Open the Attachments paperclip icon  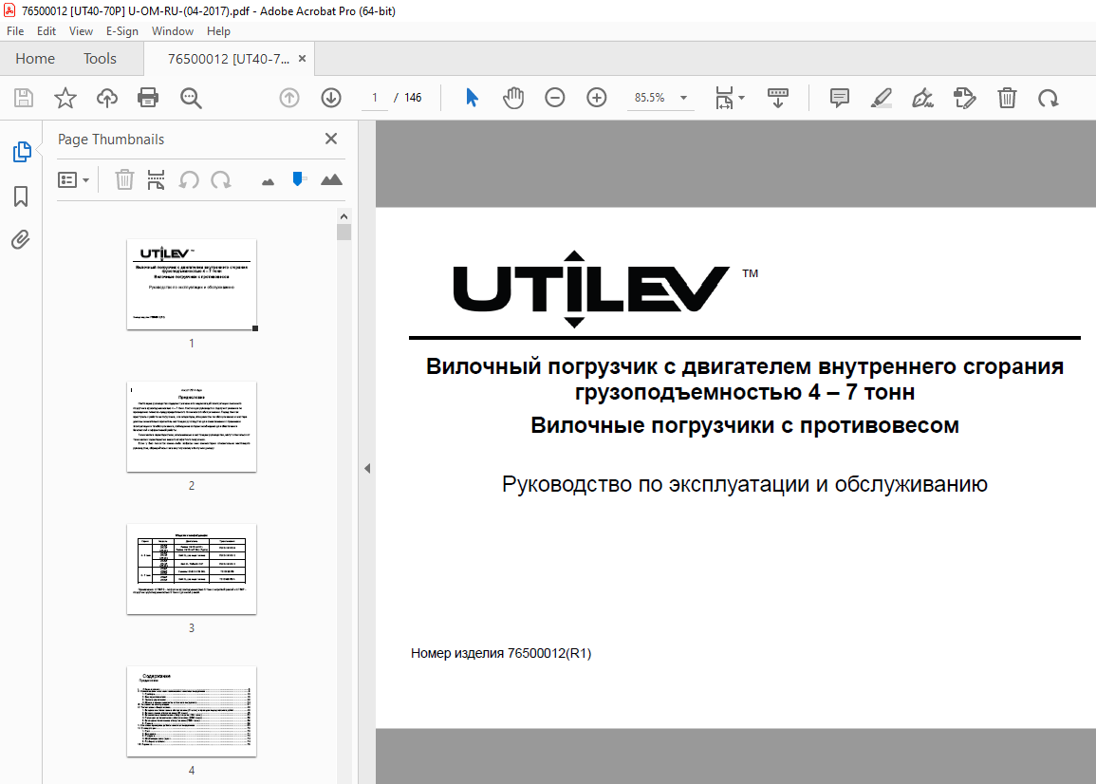pos(21,240)
